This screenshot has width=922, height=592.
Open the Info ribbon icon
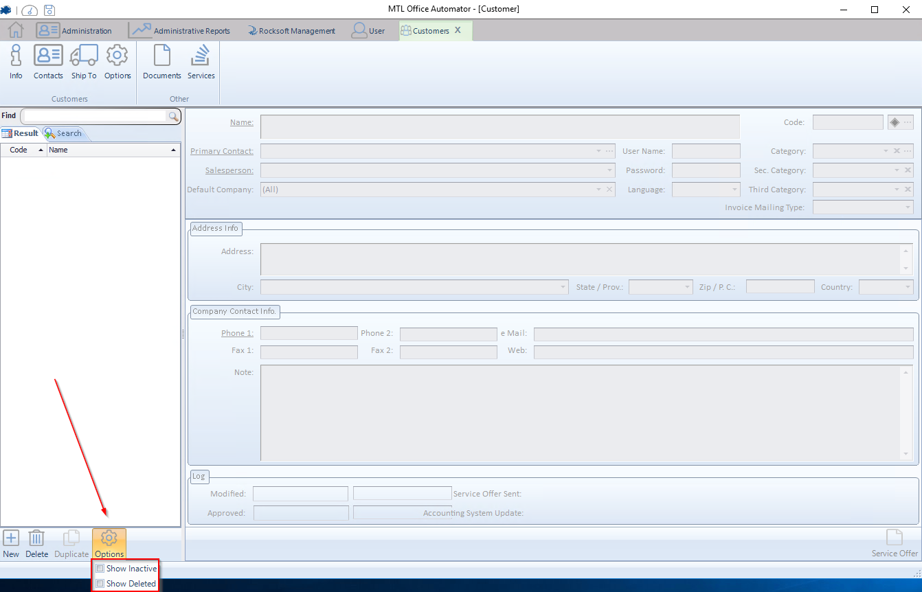click(x=16, y=62)
